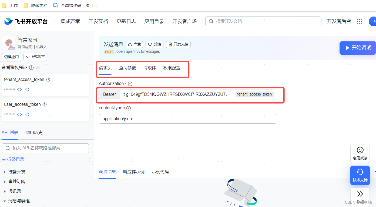
Task: Click the 网页应用 label under 智慧家园
Action: point(25,47)
